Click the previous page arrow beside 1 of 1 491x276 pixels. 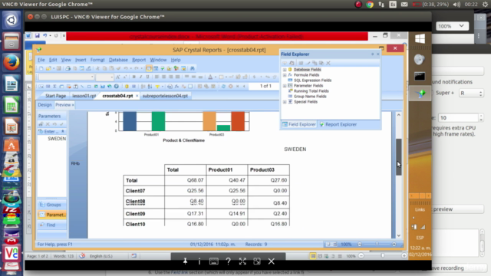pos(244,87)
